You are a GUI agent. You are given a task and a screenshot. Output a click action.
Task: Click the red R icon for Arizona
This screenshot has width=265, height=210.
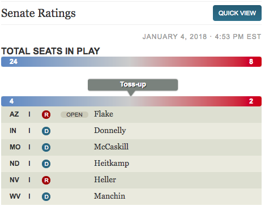pos(46,114)
